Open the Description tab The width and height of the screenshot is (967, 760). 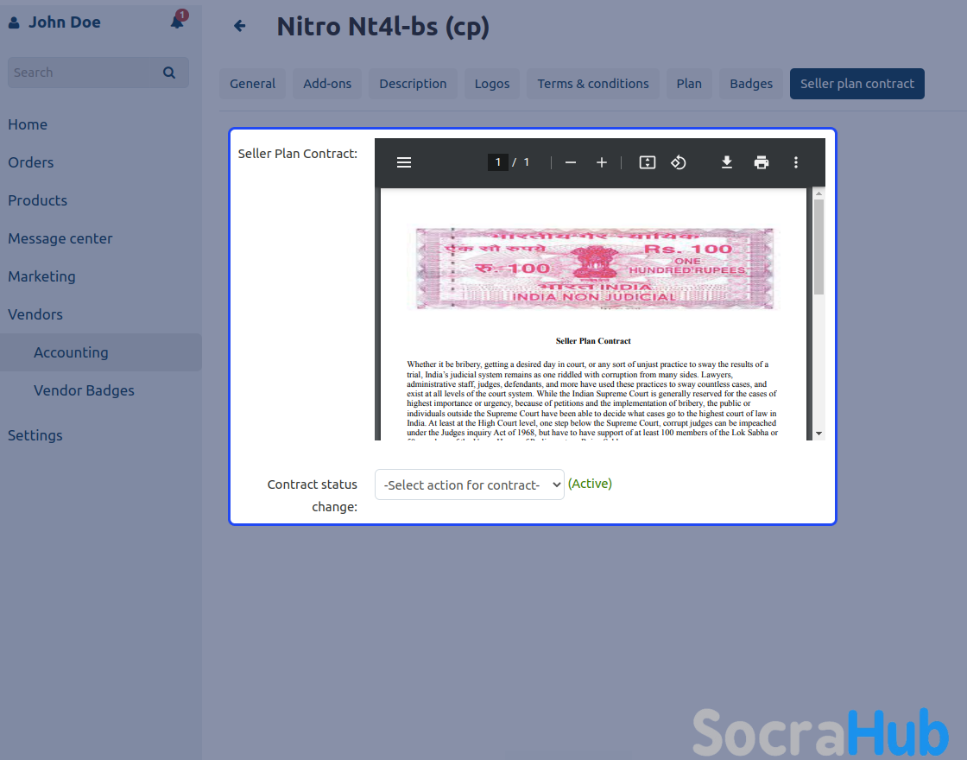pos(413,84)
